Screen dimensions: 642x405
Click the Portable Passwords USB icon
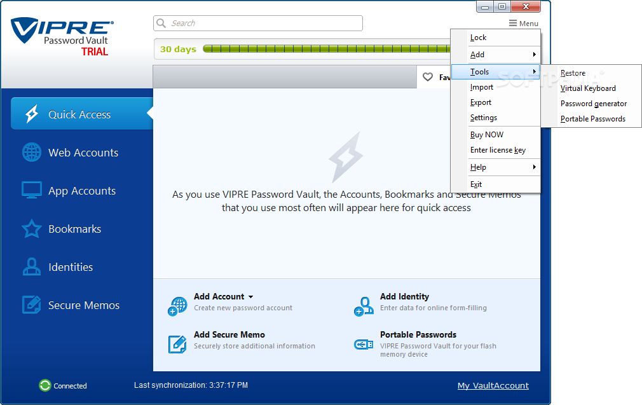point(364,345)
